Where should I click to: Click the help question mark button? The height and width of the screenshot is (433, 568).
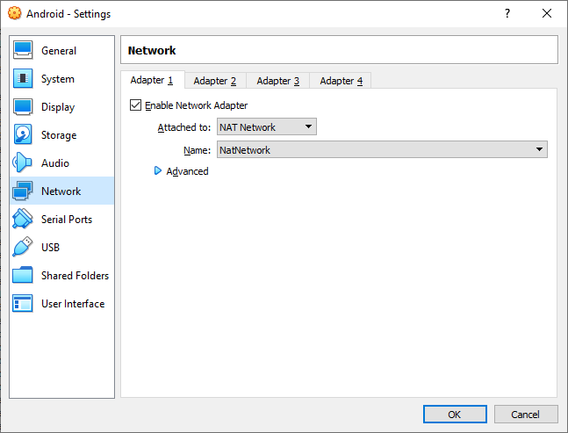click(x=507, y=13)
